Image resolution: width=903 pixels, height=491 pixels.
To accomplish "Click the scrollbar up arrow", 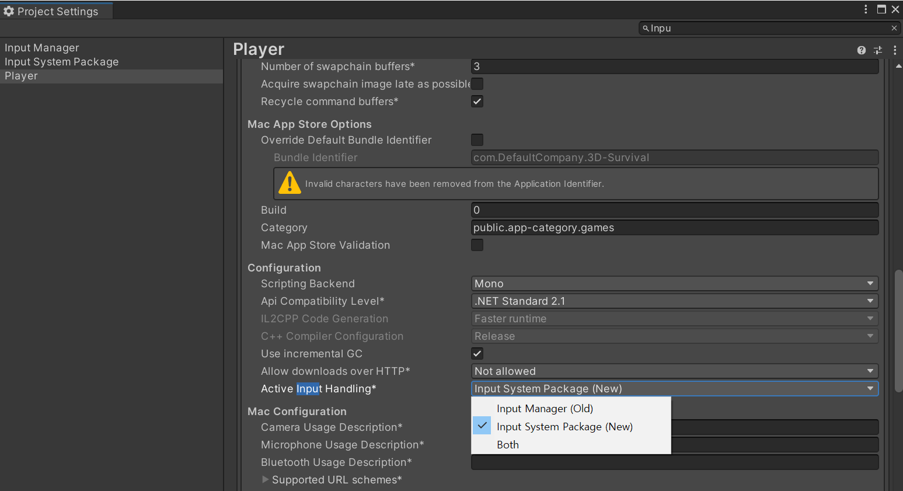I will (898, 66).
